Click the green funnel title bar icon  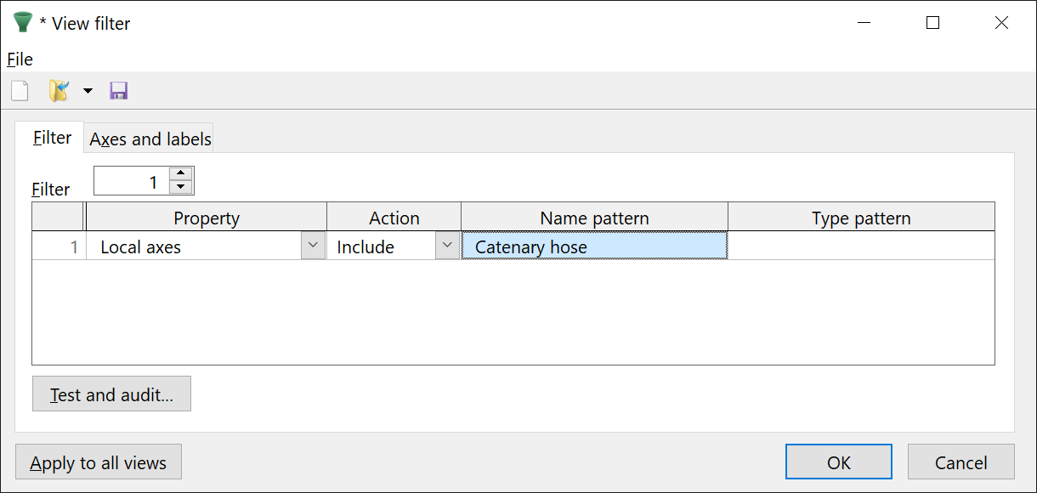[x=22, y=23]
